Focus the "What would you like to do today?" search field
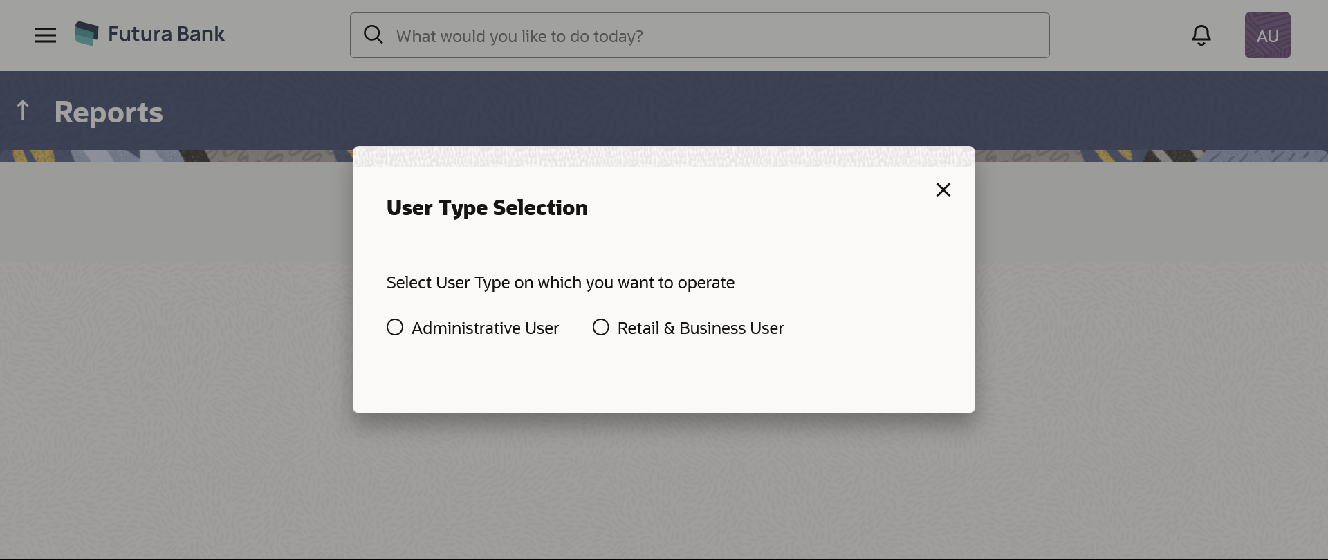This screenshot has height=560, width=1328. pos(712,36)
